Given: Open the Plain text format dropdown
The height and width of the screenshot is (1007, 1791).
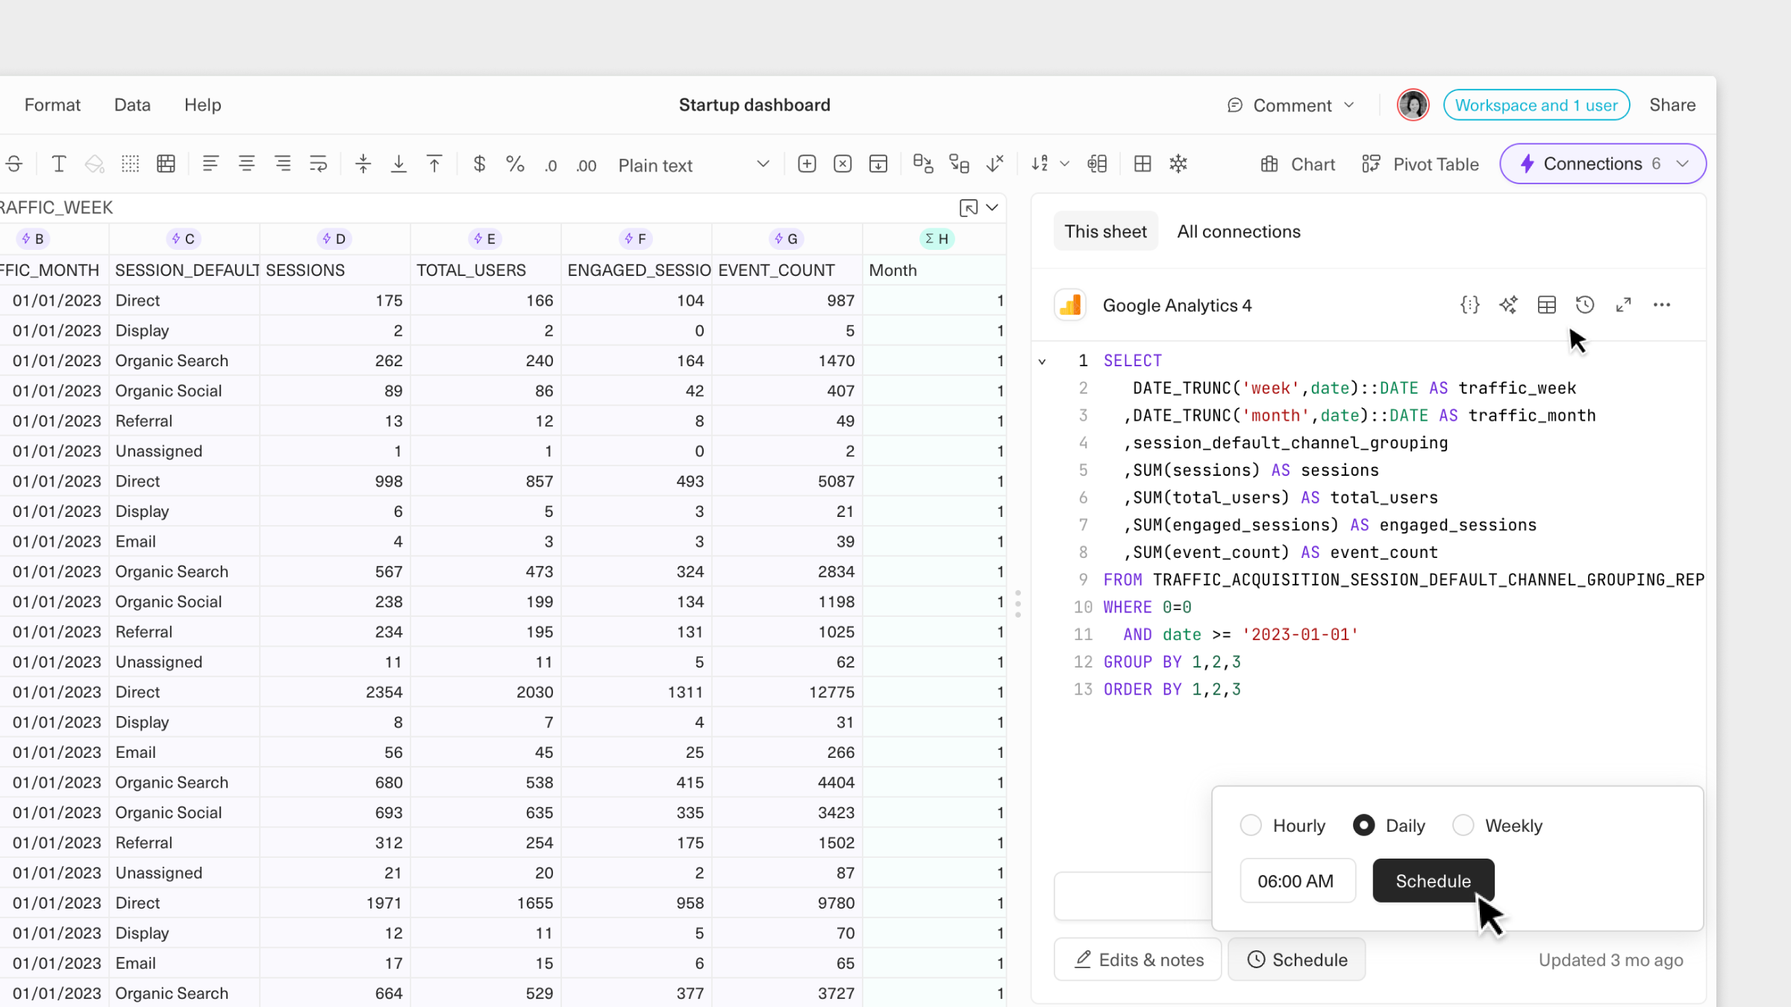Looking at the screenshot, I should click(693, 165).
